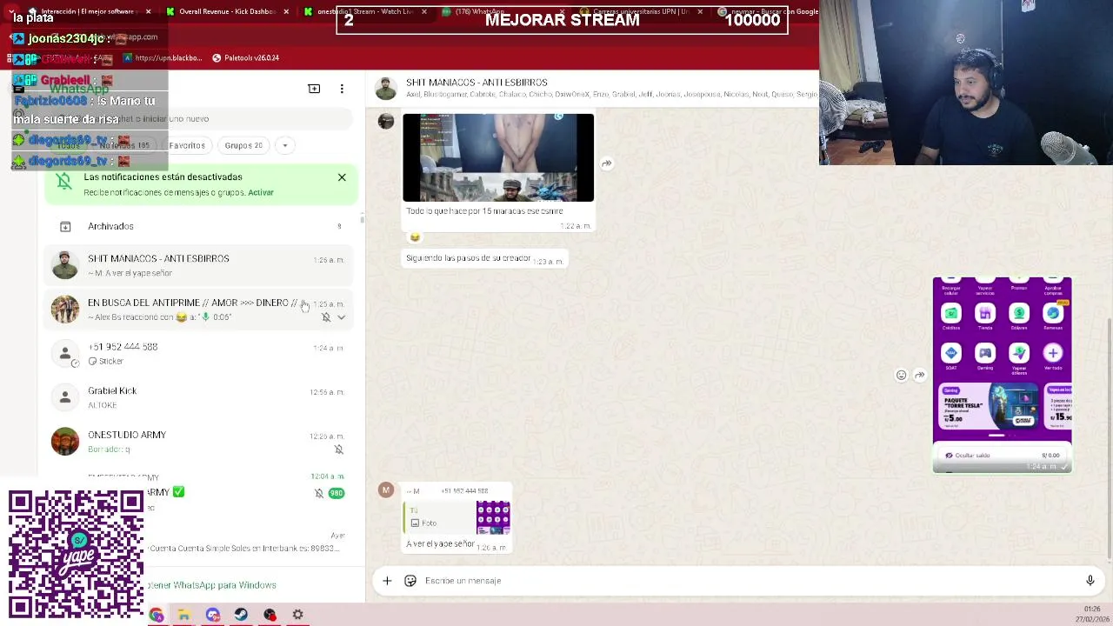The width and height of the screenshot is (1113, 626).
Task: Open the upn.blackbo... bookmark
Action: (x=163, y=58)
